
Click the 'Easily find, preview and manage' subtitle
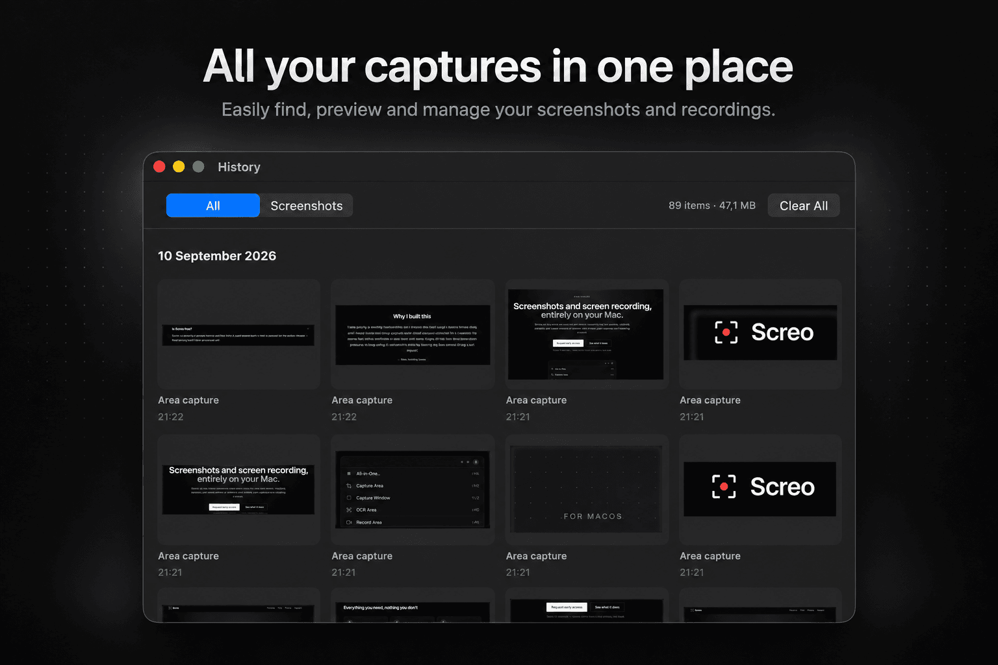[x=498, y=110]
